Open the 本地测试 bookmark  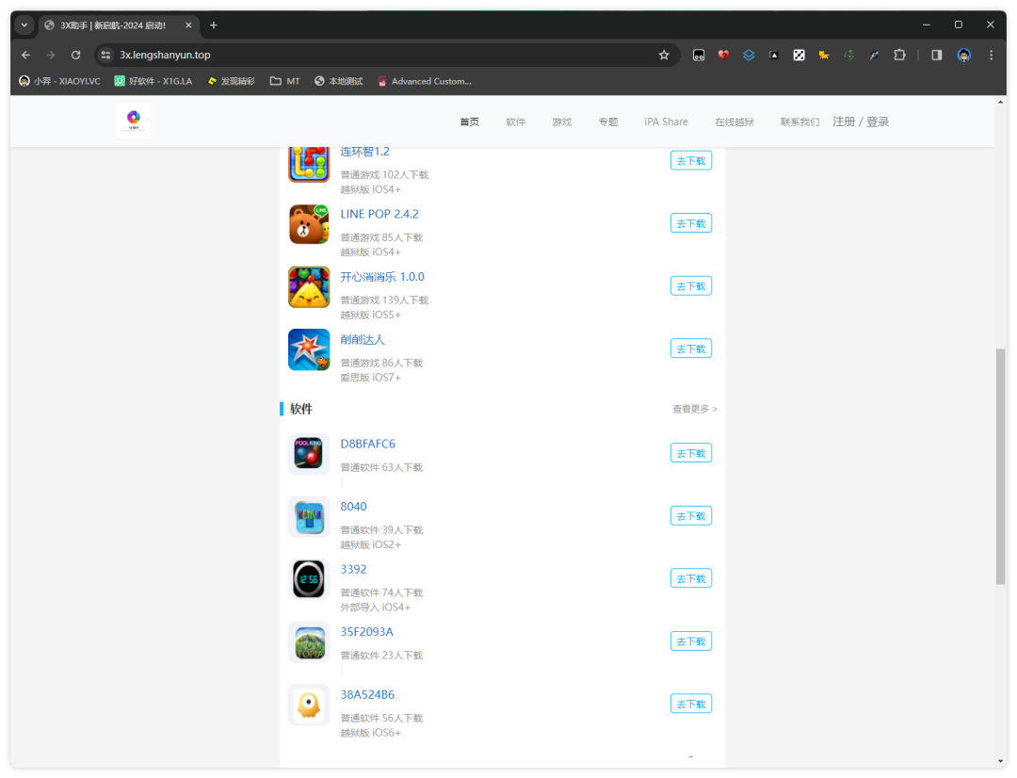pyautogui.click(x=339, y=81)
